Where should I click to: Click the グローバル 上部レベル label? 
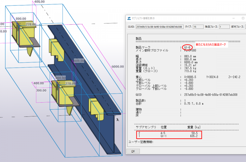pyautogui.click(x=151, y=86)
